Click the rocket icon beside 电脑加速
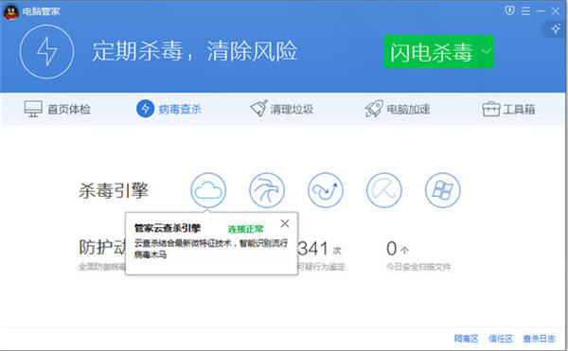Image resolution: width=568 pixels, height=351 pixels. [374, 108]
